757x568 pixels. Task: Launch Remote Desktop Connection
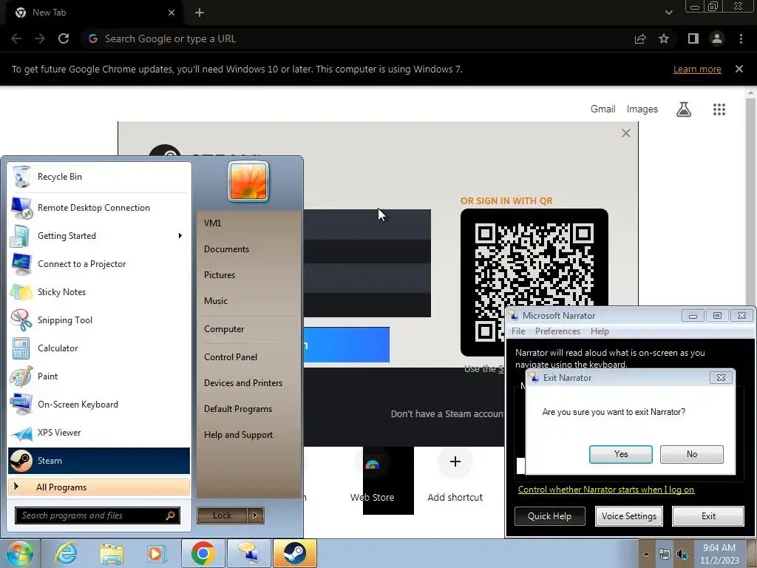[x=99, y=208]
